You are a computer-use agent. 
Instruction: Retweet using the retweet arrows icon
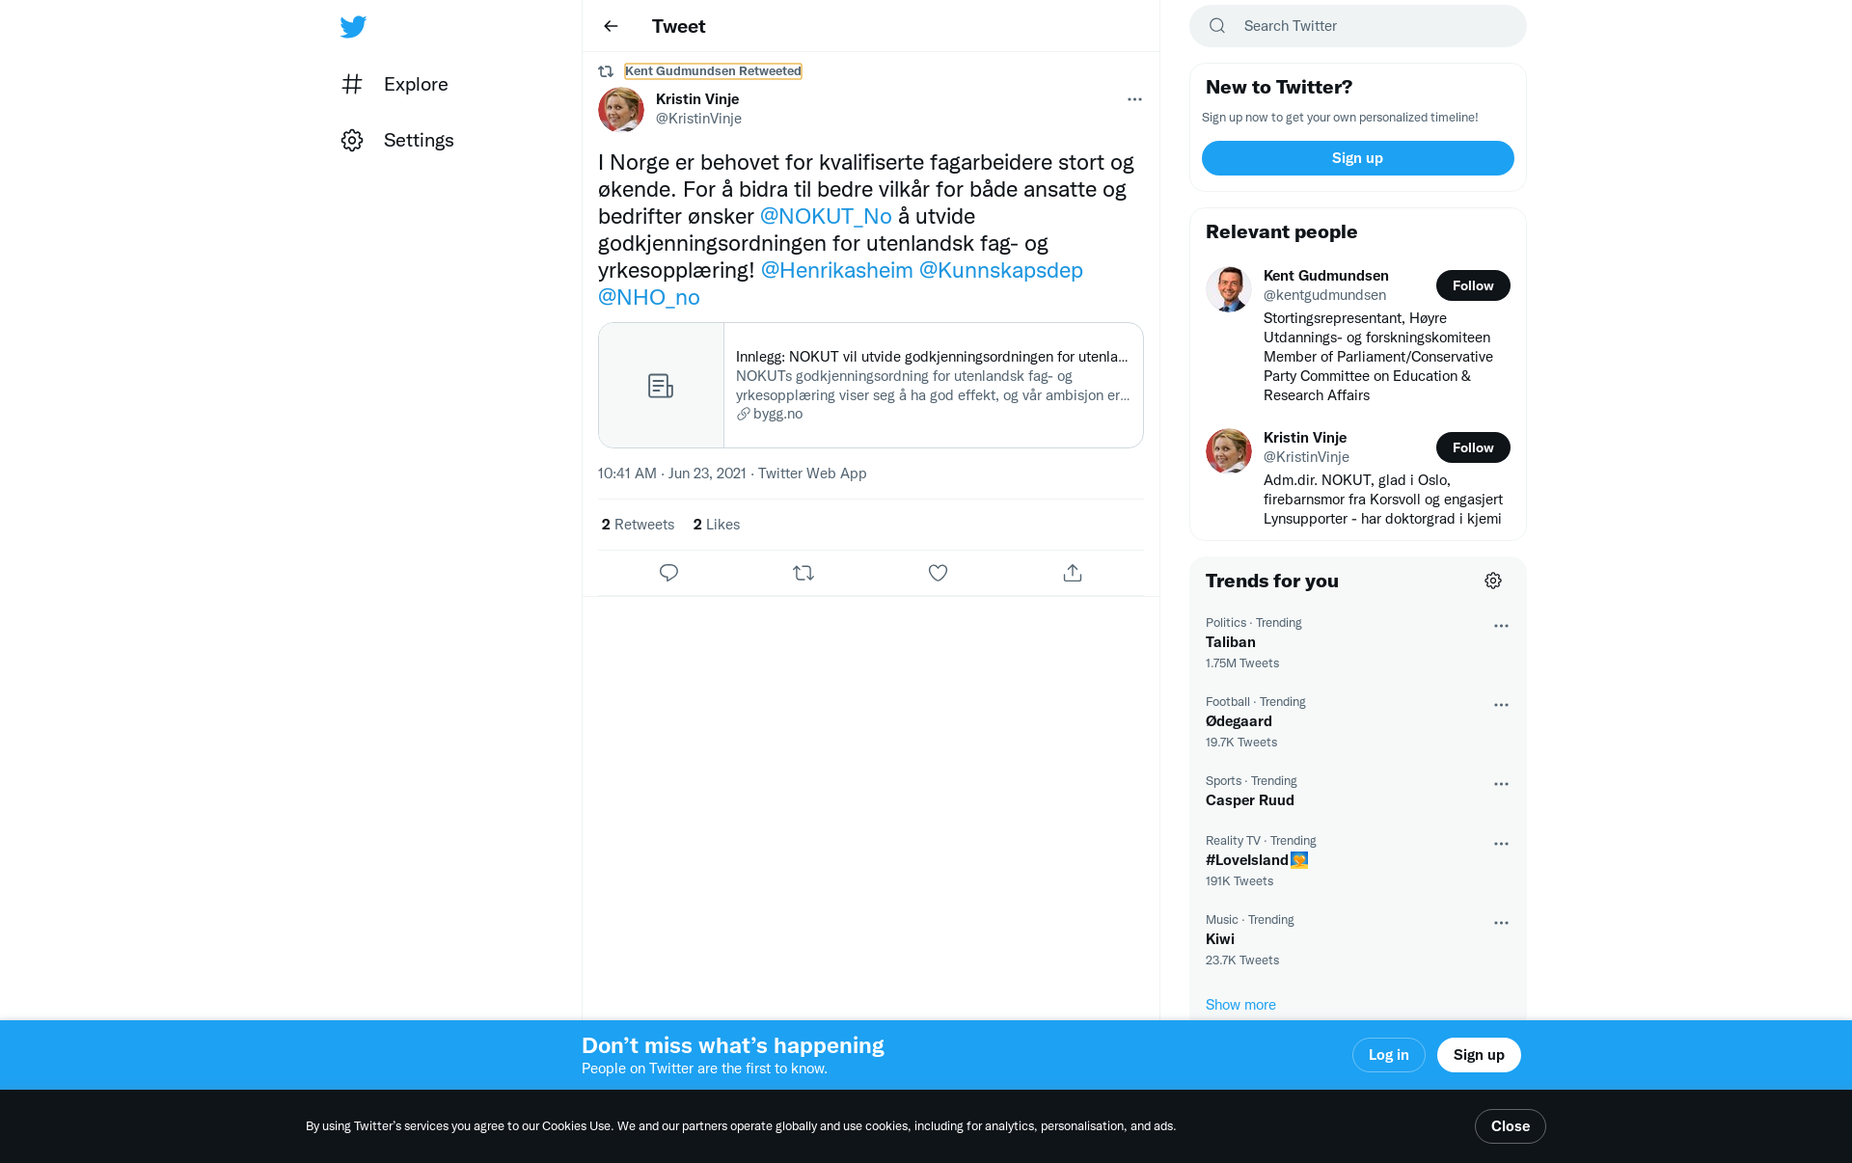click(x=803, y=573)
